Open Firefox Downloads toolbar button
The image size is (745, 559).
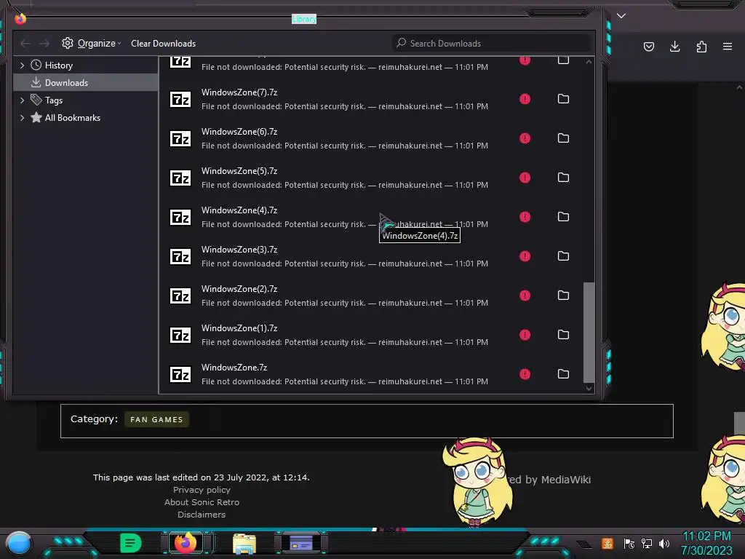tap(674, 47)
